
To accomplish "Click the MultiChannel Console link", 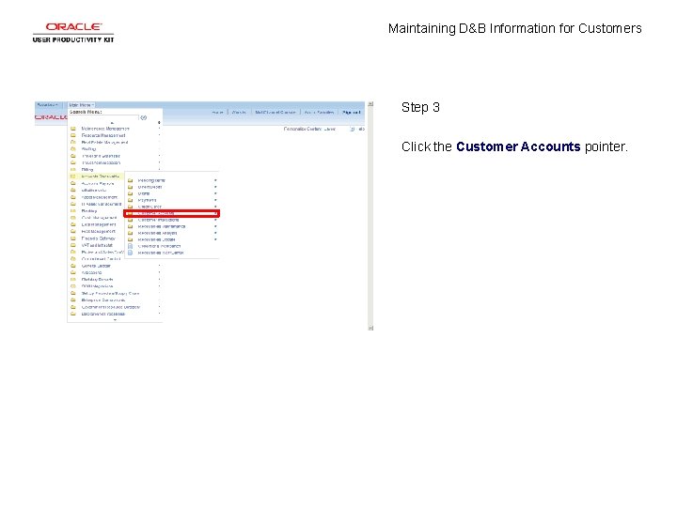I will tap(275, 112).
